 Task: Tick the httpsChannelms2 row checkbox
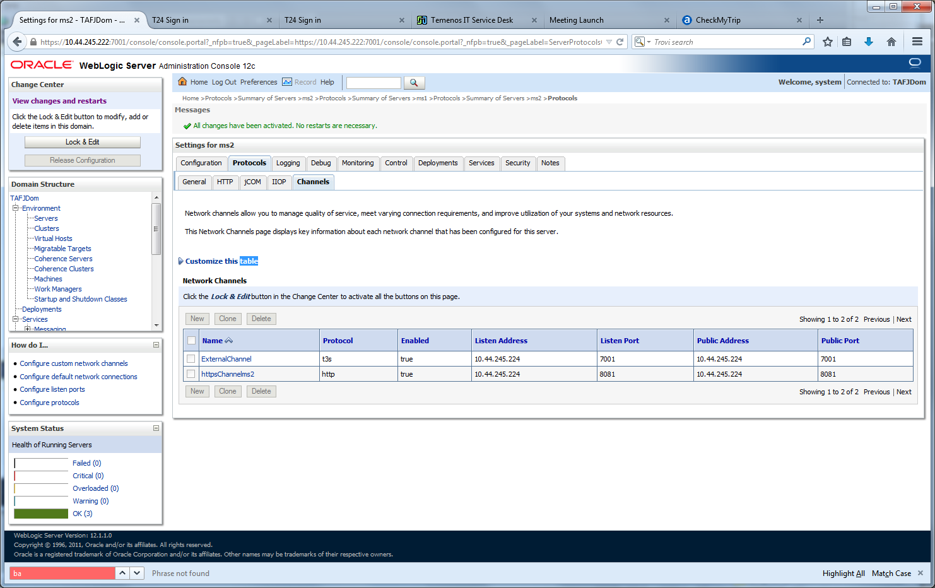click(x=191, y=373)
